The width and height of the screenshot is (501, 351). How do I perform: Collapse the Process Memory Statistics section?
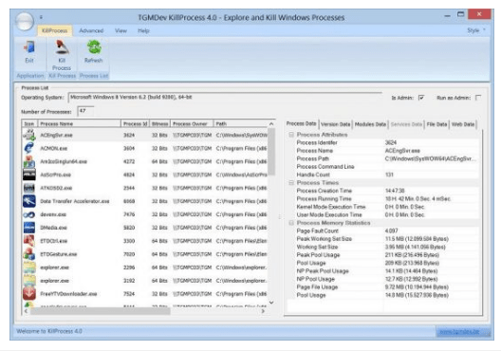(291, 223)
